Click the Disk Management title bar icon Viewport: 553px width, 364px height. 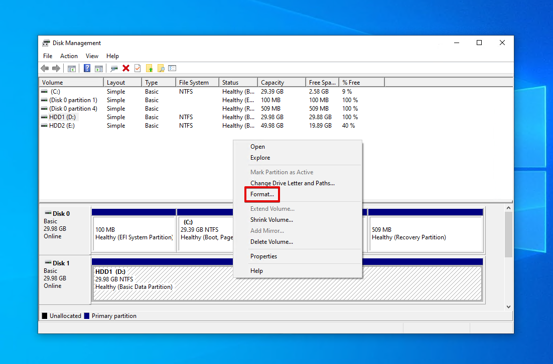[x=46, y=43]
